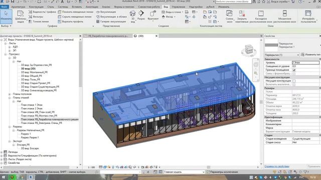The height and width of the screenshot is (180, 321).
Task: Click the Save icon in quick access toolbar
Action: pos(13,1)
